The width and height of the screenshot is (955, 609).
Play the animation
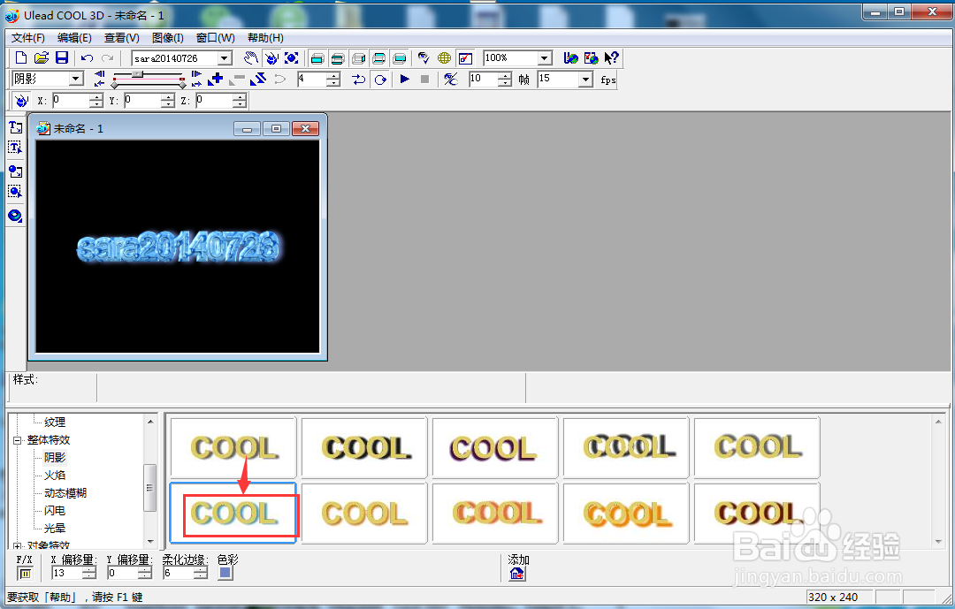tap(404, 80)
